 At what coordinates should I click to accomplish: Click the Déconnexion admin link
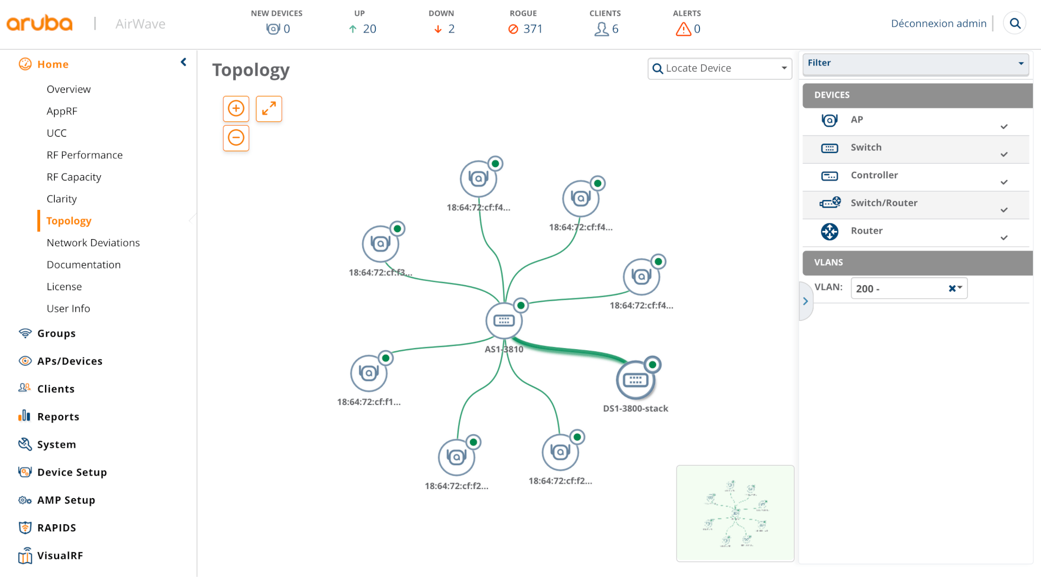(939, 23)
